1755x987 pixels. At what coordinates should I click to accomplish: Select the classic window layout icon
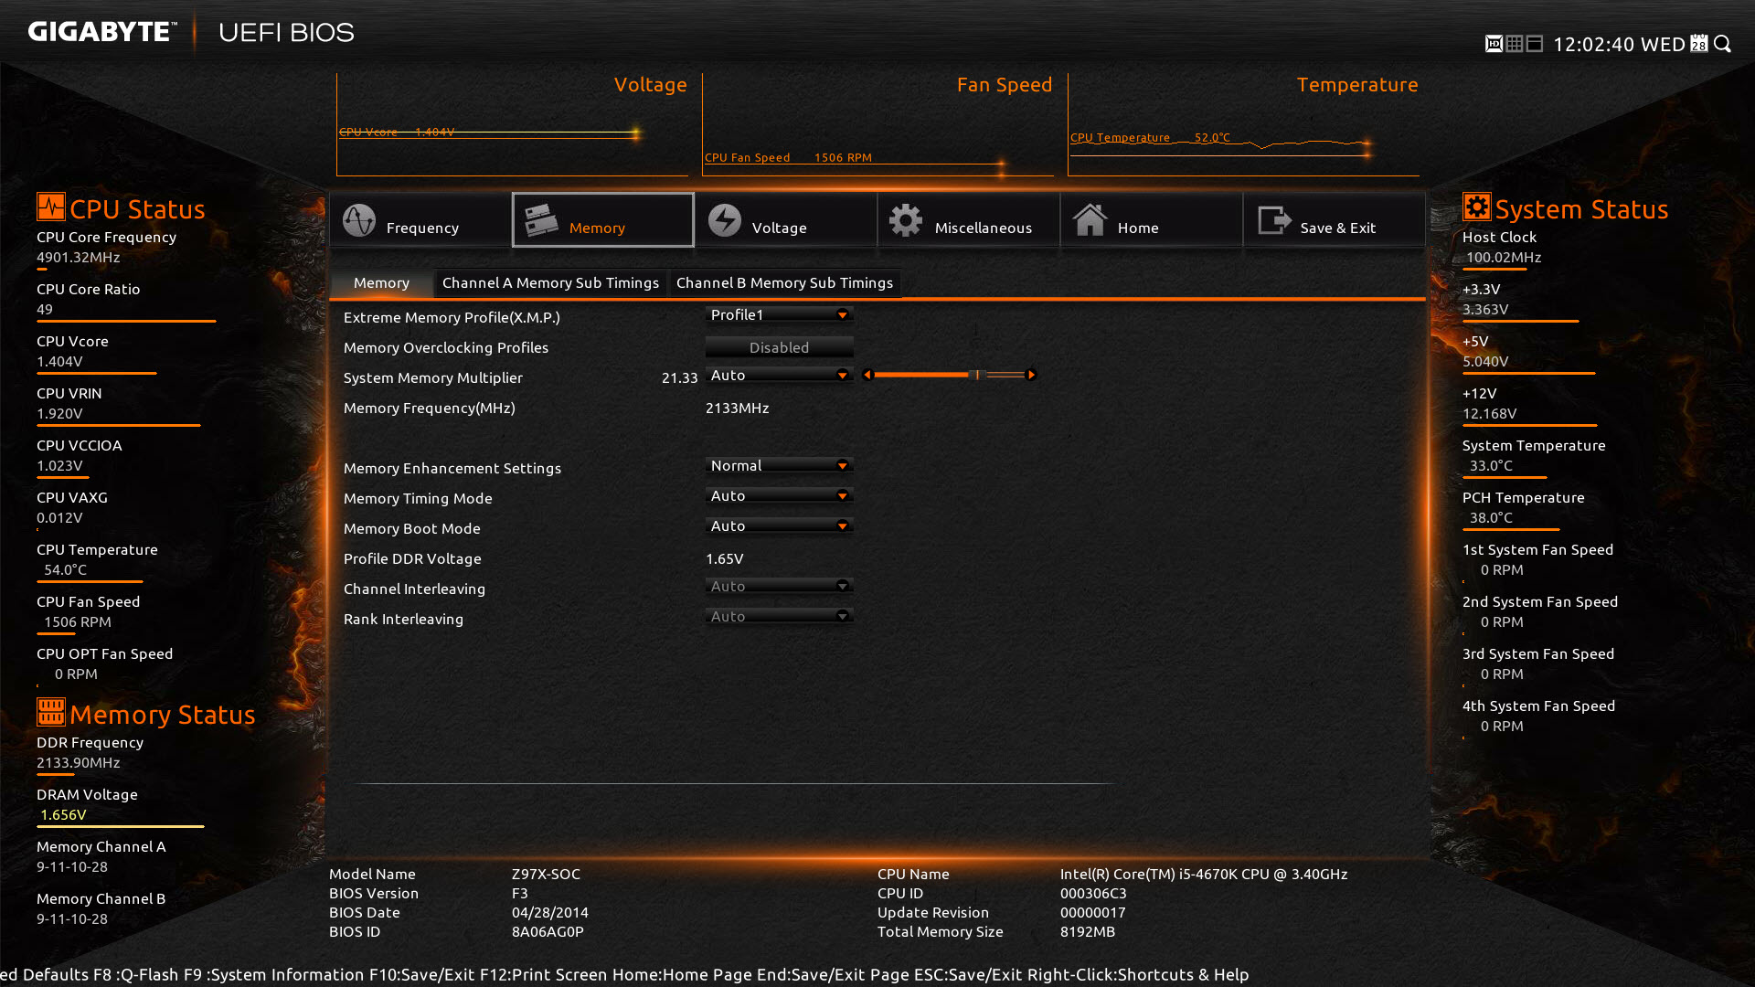[x=1535, y=44]
